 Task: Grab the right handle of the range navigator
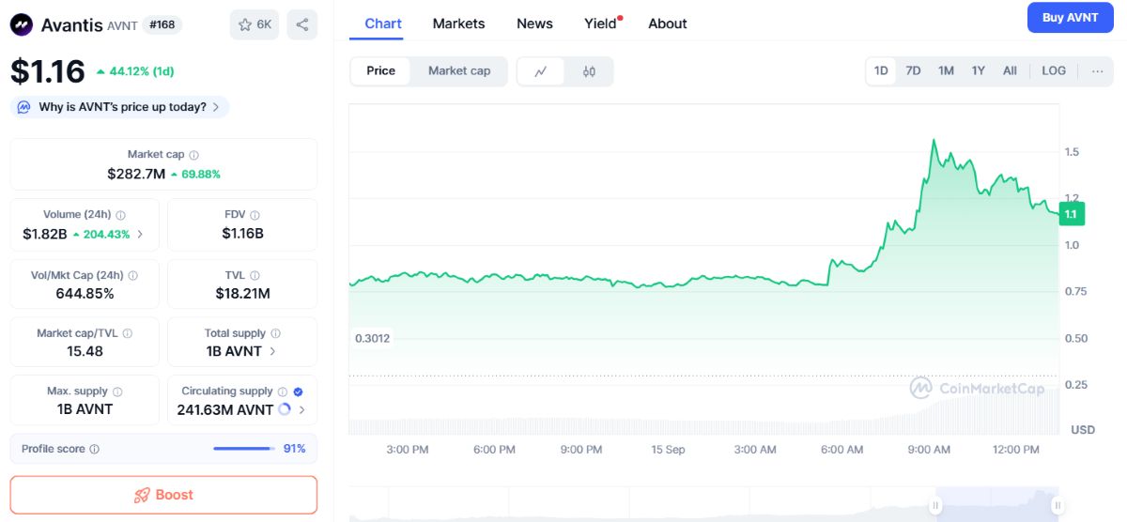(x=1057, y=505)
